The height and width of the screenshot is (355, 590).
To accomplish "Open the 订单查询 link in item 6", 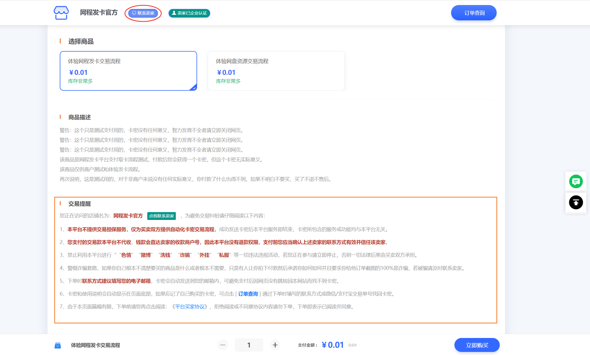I will pos(248,294).
